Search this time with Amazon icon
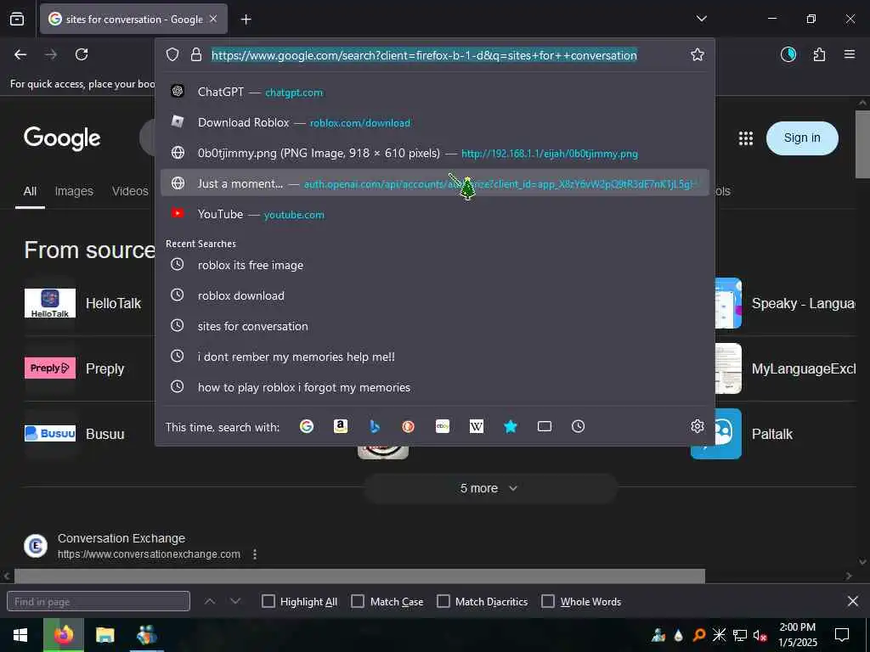Image resolution: width=870 pixels, height=652 pixels. pyautogui.click(x=340, y=426)
